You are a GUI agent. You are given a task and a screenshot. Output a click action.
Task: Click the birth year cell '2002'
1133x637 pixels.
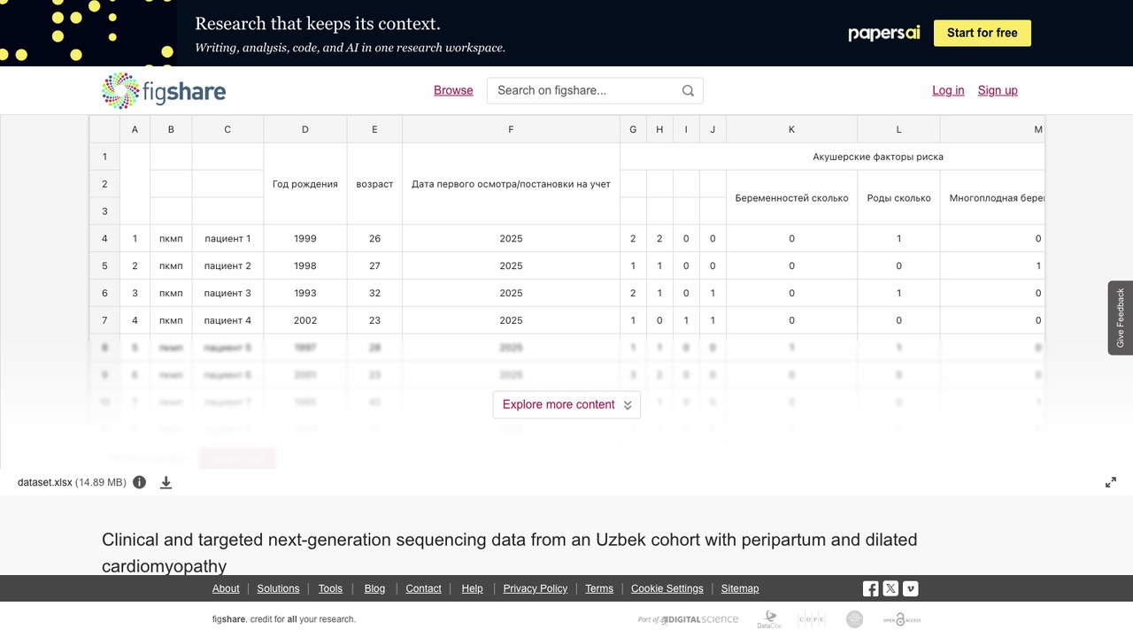point(305,320)
